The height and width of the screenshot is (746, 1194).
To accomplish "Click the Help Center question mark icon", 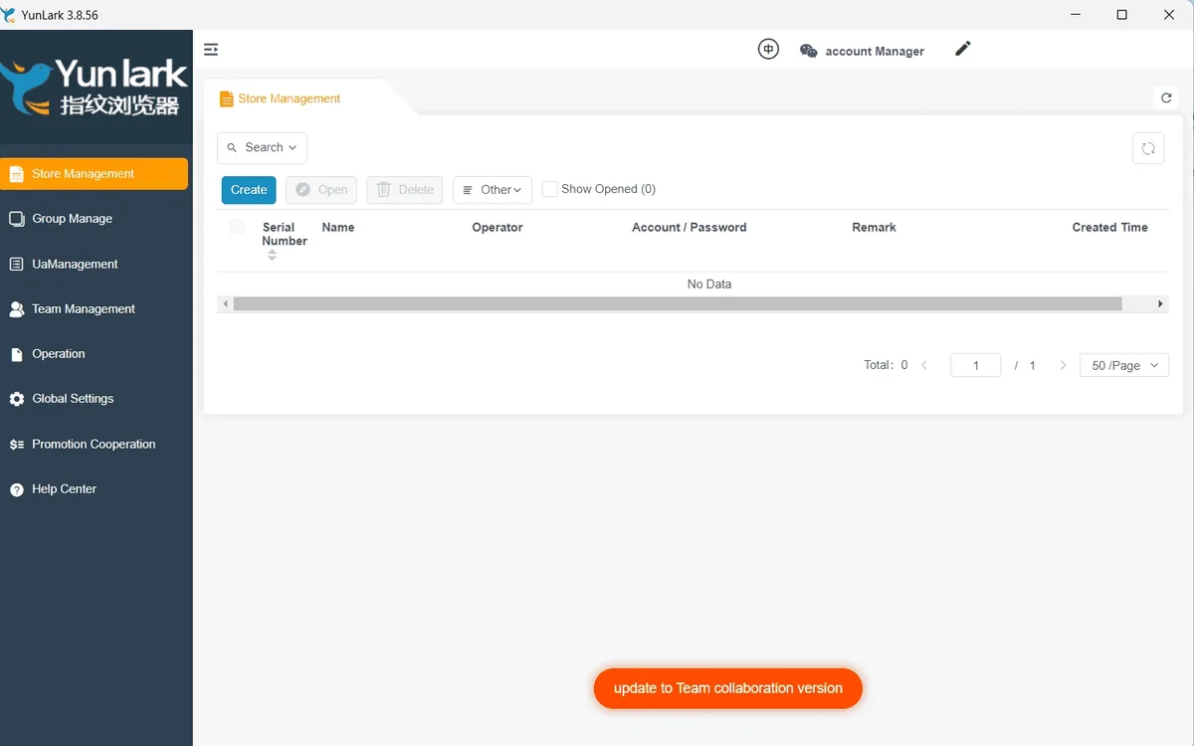I will tap(16, 489).
